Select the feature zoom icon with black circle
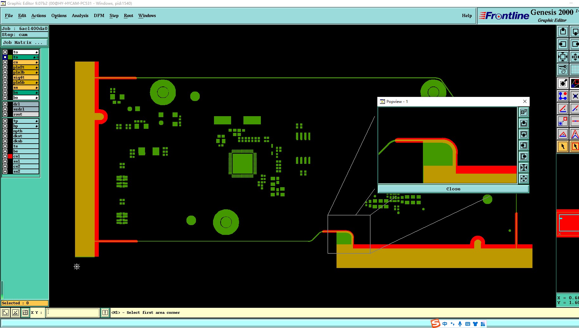This screenshot has height=328, width=579. [x=563, y=83]
